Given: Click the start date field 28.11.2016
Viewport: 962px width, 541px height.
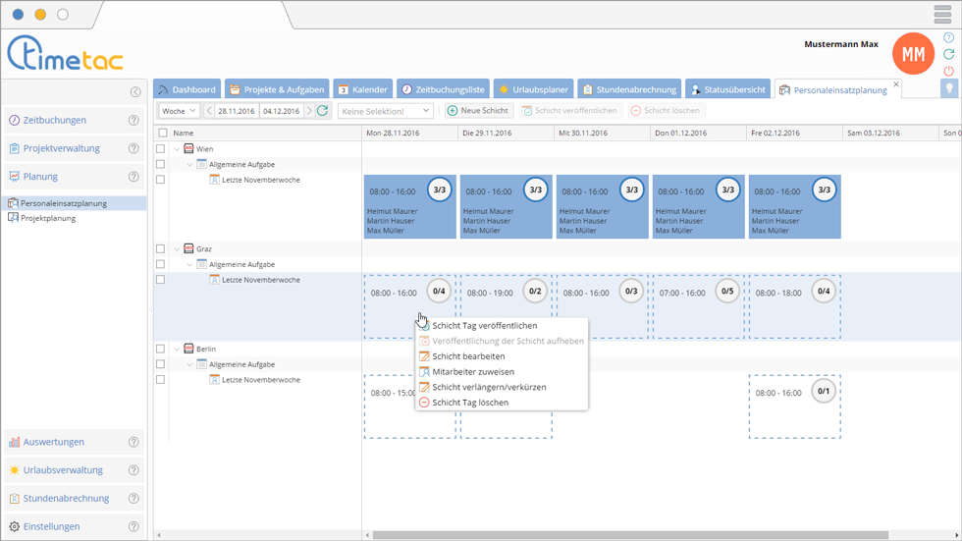Looking at the screenshot, I should click(x=236, y=111).
